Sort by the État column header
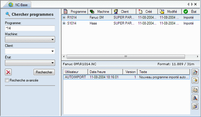 coord(191,12)
